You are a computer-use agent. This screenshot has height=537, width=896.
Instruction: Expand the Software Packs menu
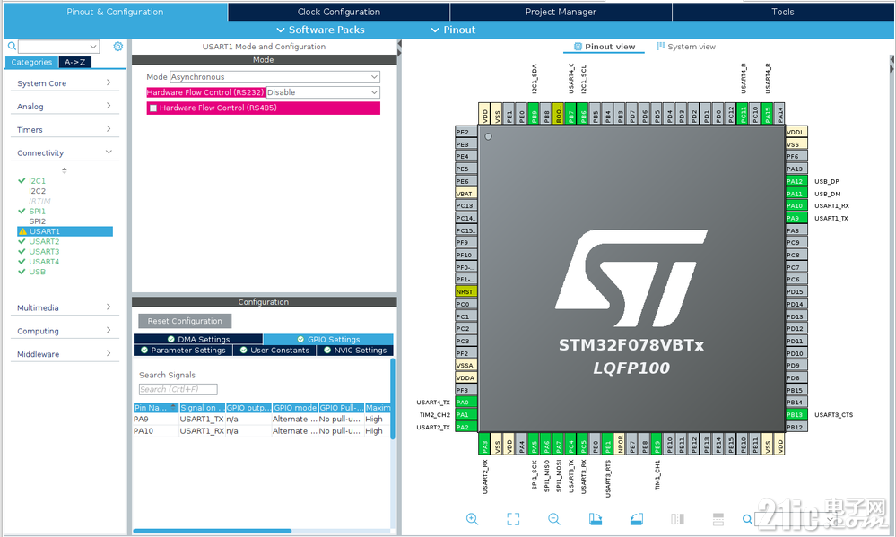pyautogui.click(x=320, y=30)
